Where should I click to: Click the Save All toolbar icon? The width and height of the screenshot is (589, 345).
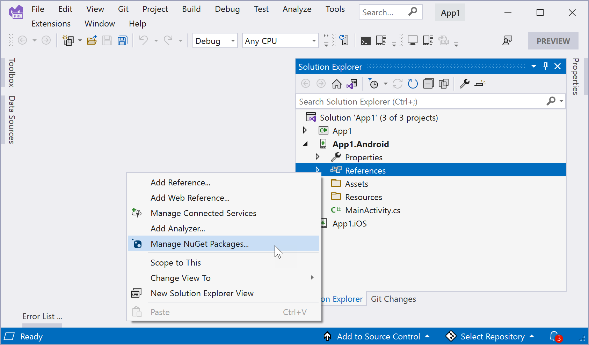123,41
